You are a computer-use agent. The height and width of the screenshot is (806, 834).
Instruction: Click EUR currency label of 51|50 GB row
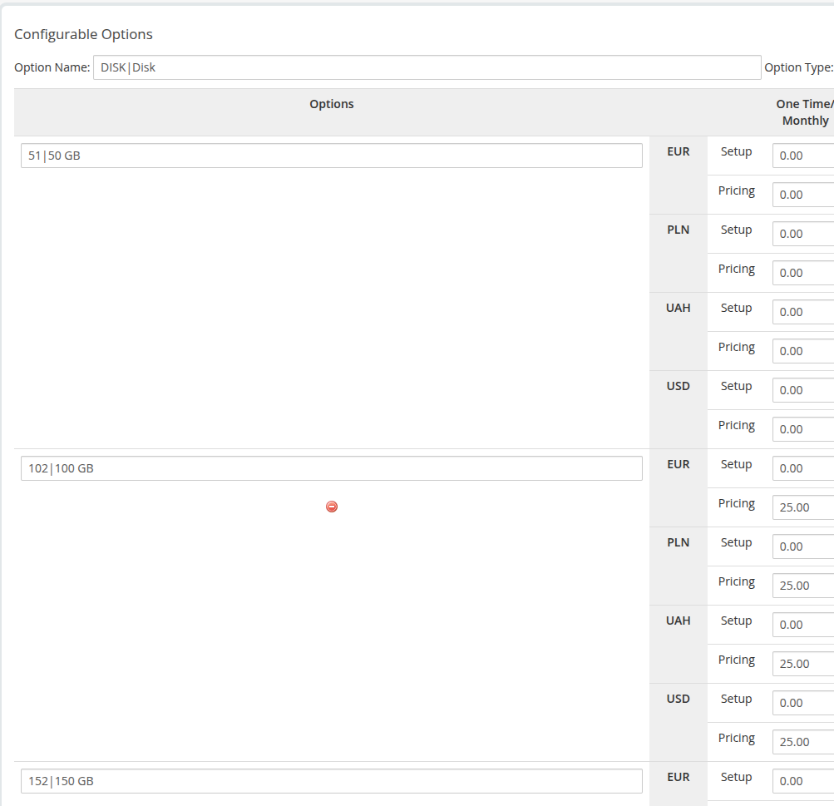[679, 151]
